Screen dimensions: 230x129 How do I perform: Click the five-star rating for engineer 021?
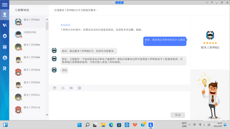pos(210,43)
